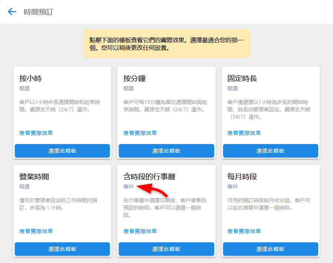Click the 事件 label under 含時段的行事曆
Image resolution: width=333 pixels, height=263 pixels.
[x=128, y=187]
